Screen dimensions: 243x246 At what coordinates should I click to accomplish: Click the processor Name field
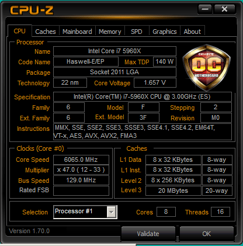pos(114,51)
